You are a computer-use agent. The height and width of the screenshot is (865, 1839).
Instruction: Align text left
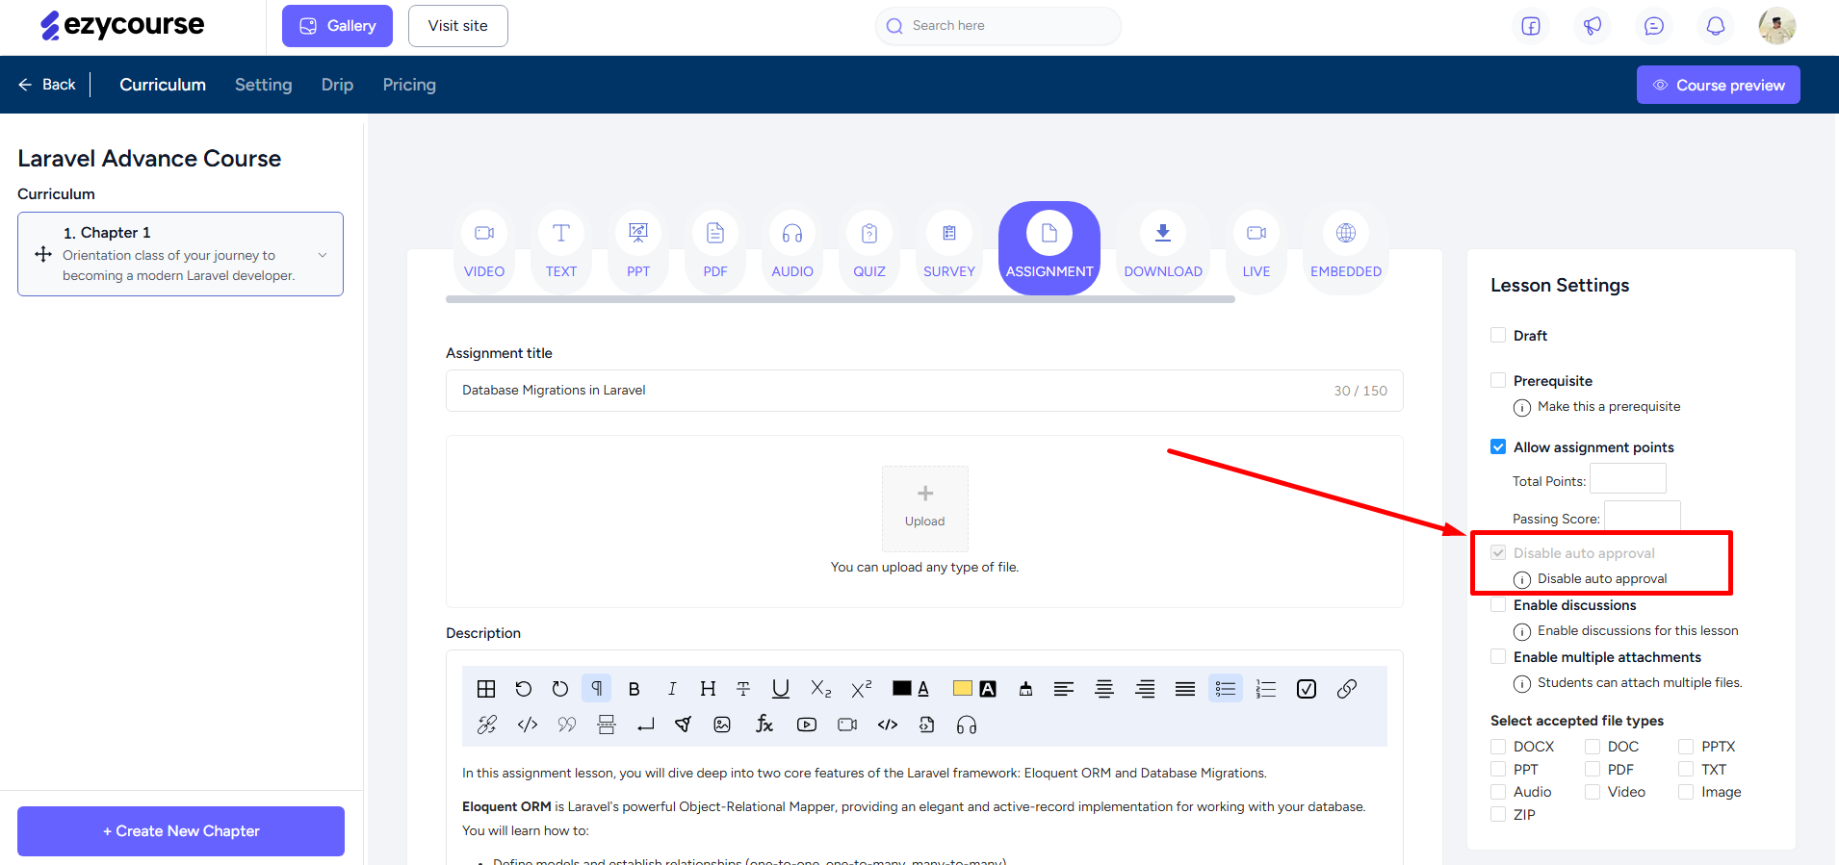pyautogui.click(x=1064, y=689)
